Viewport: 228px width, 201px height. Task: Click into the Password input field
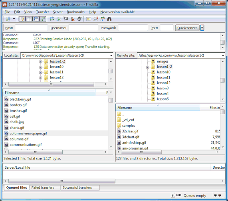(133, 28)
